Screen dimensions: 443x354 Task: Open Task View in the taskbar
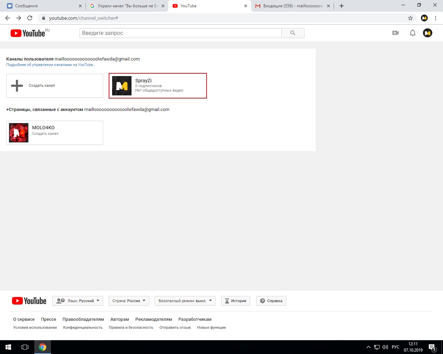click(x=25, y=347)
